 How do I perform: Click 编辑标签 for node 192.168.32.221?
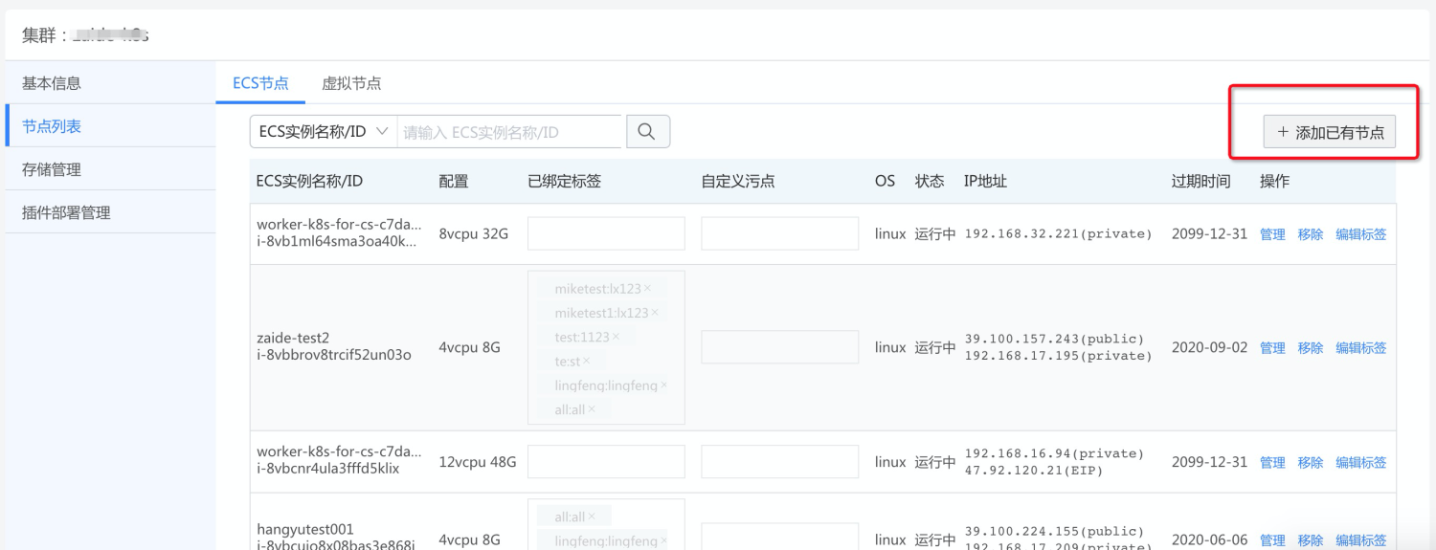[x=1361, y=234]
